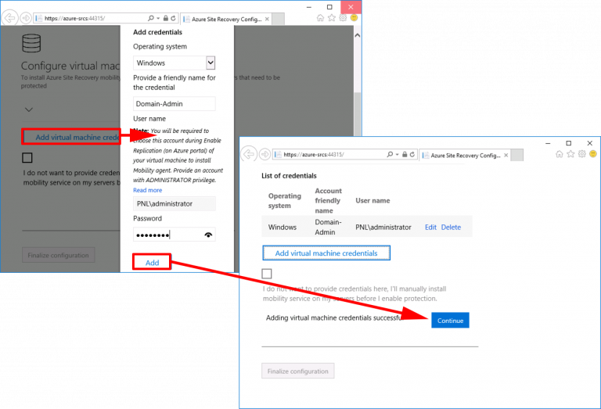Click Finalize configuration in the front window

pyautogui.click(x=298, y=371)
